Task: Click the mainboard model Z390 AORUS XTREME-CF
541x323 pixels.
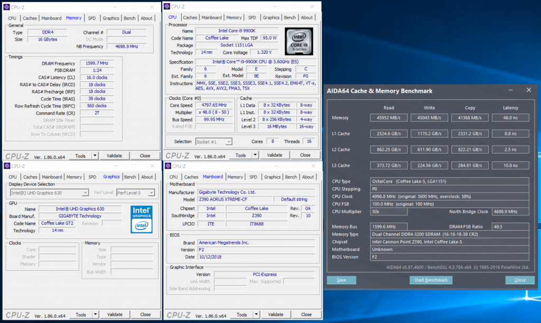Action: coord(235,199)
